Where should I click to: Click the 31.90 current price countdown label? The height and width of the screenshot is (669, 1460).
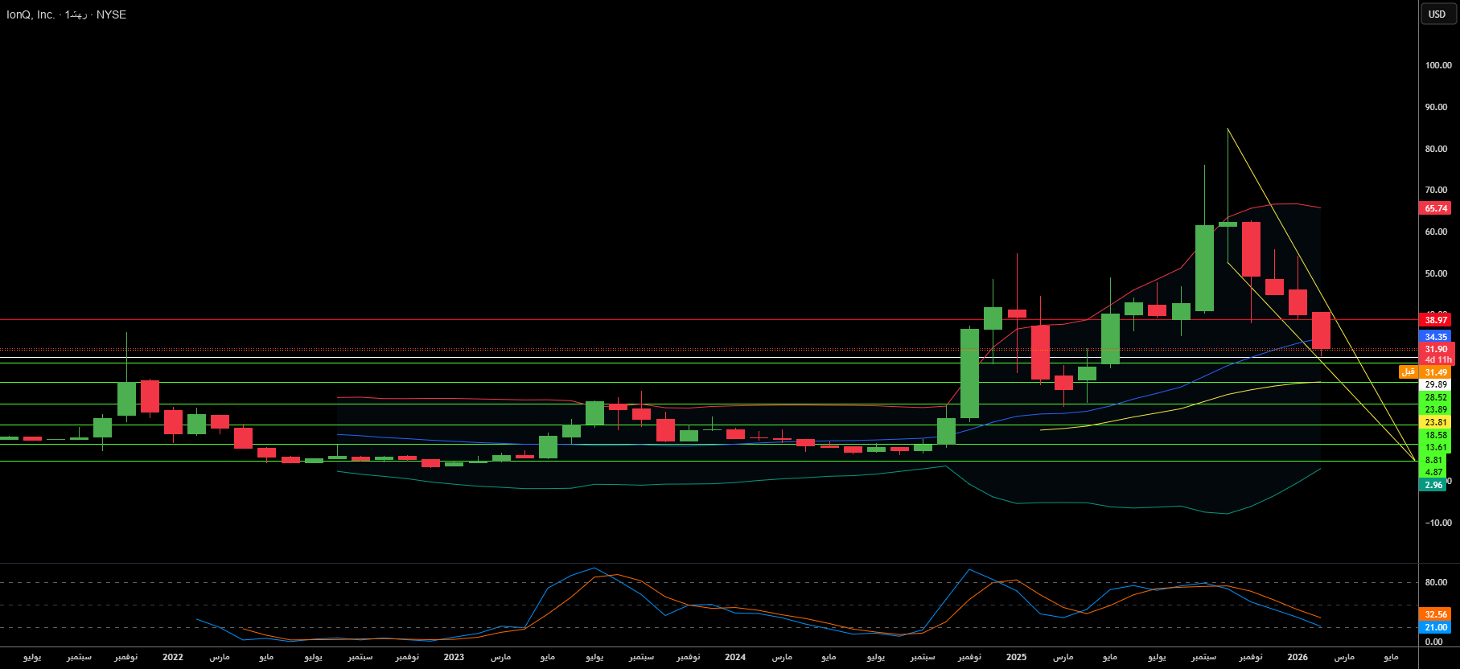[1437, 354]
